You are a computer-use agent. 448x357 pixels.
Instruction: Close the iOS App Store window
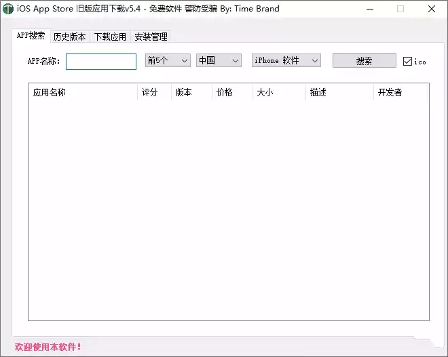pyautogui.click(x=432, y=9)
